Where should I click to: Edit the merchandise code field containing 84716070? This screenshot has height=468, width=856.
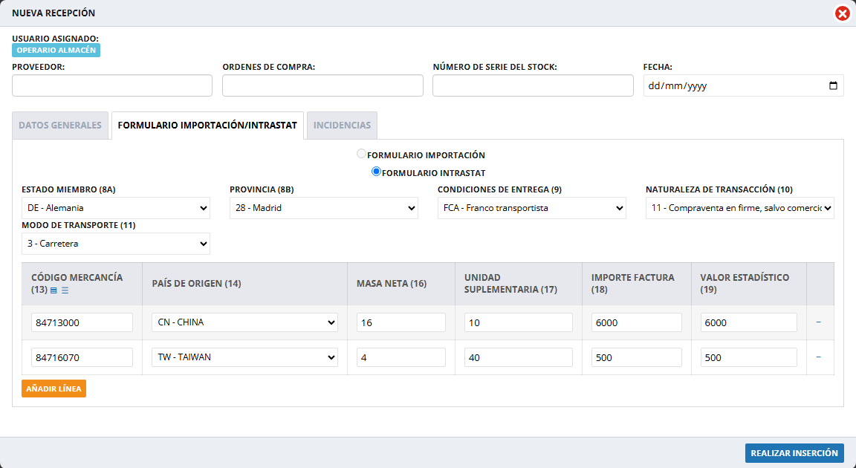82,357
